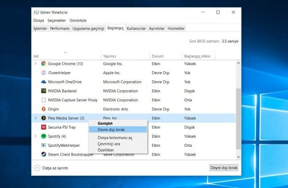
Task: Open the Seçenekler menu
Action: [57, 21]
